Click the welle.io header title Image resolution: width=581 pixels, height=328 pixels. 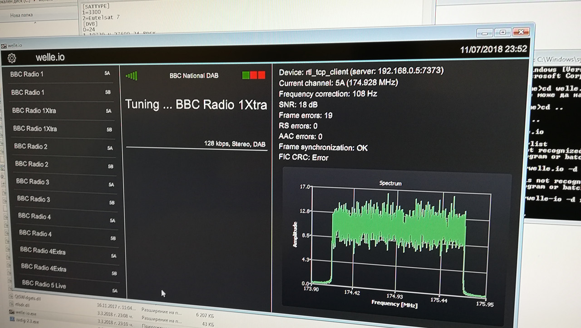pyautogui.click(x=50, y=58)
